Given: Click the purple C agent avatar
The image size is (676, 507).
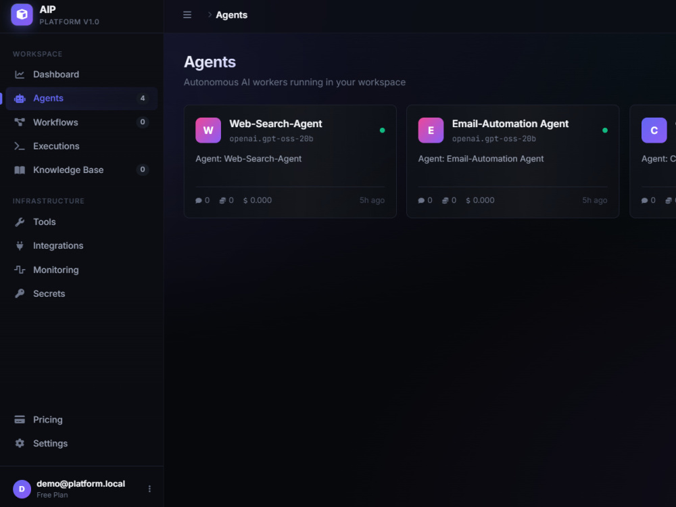Looking at the screenshot, I should [x=654, y=130].
